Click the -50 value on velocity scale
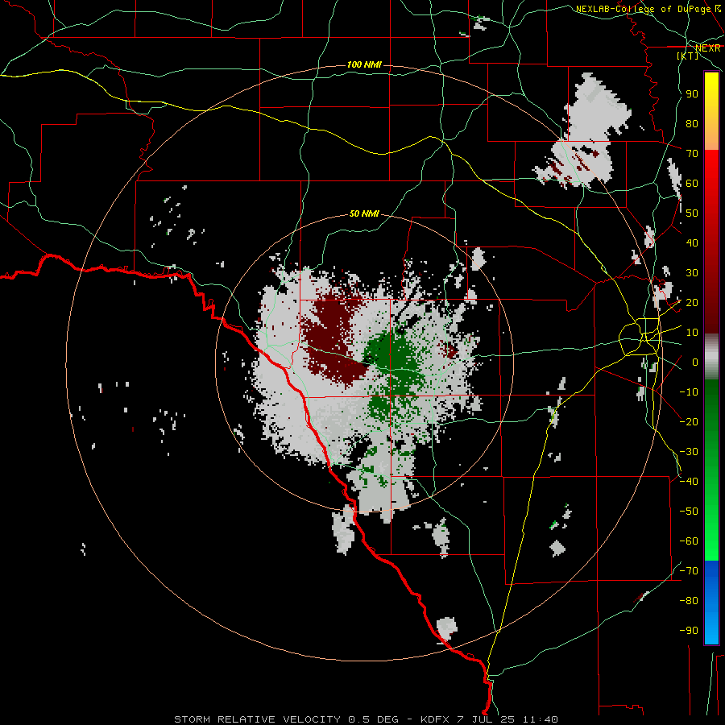 click(689, 512)
